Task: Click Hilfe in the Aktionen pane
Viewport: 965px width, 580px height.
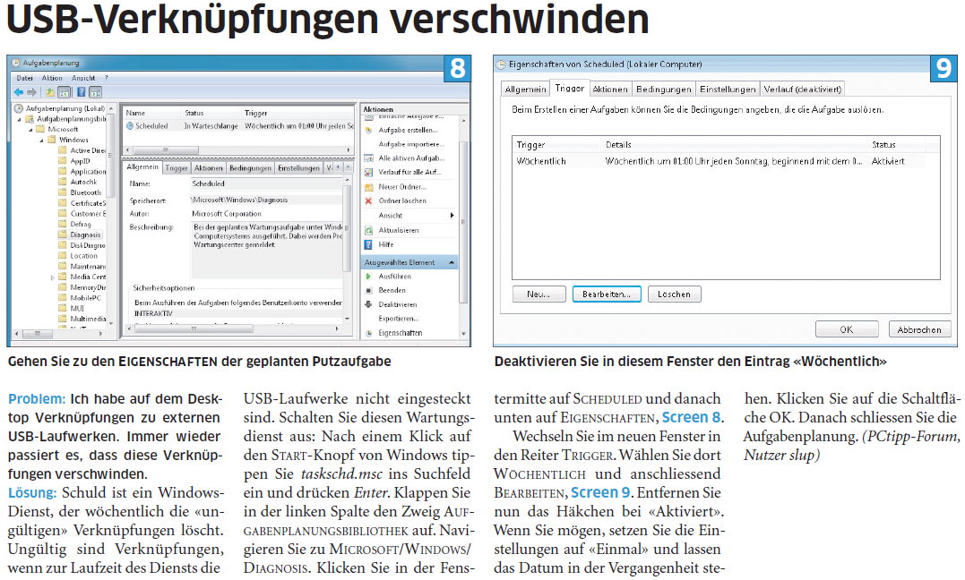Action: (386, 244)
